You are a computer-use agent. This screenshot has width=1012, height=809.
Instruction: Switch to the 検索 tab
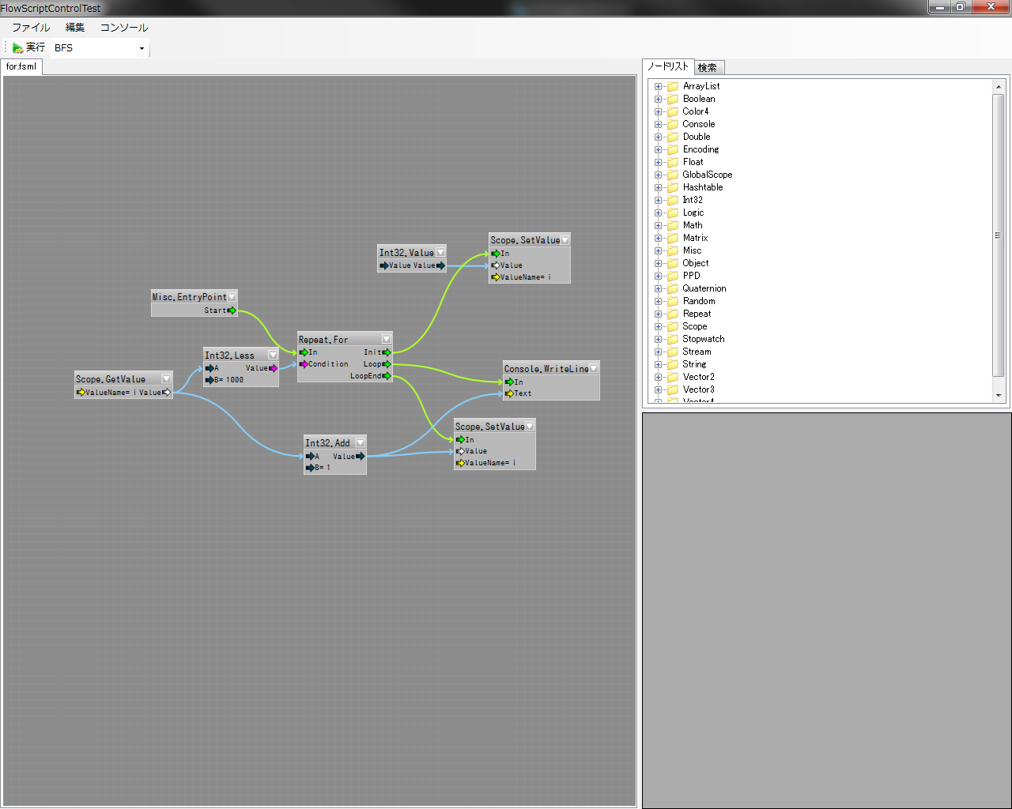coord(708,68)
